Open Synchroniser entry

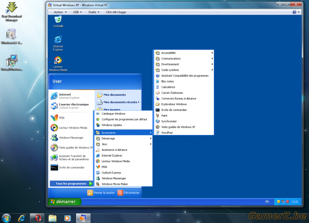184,121
